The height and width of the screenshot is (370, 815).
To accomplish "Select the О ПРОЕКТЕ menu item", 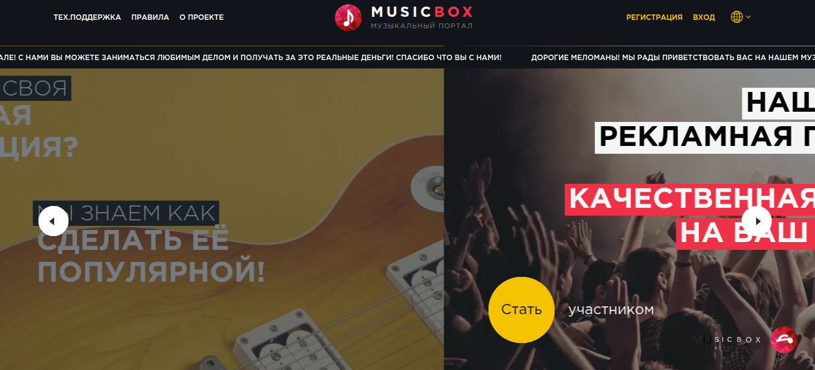I will click(x=201, y=17).
